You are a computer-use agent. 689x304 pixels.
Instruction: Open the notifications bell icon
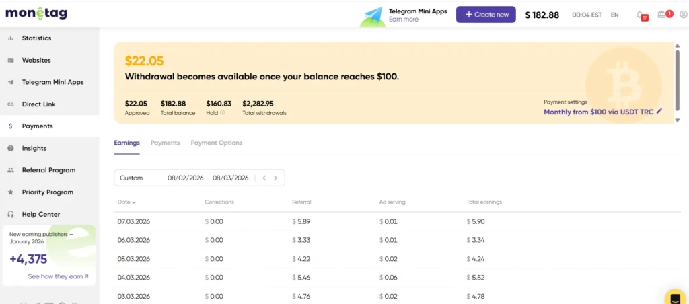click(640, 15)
